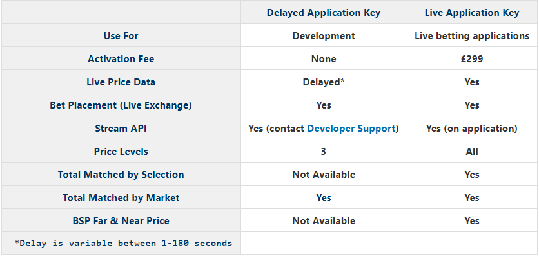Click the Activation Fee row label
Screen dimensions: 539x257
pos(121,59)
